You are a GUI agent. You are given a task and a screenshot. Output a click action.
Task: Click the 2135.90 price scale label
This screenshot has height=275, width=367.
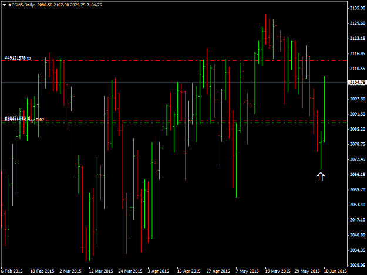358,8
